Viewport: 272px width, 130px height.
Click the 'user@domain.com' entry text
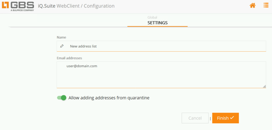82,66
